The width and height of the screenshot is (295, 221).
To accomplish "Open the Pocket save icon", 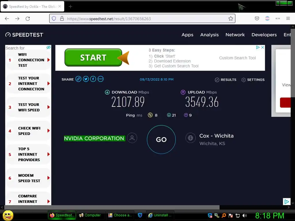I will pyautogui.click(x=257, y=18).
